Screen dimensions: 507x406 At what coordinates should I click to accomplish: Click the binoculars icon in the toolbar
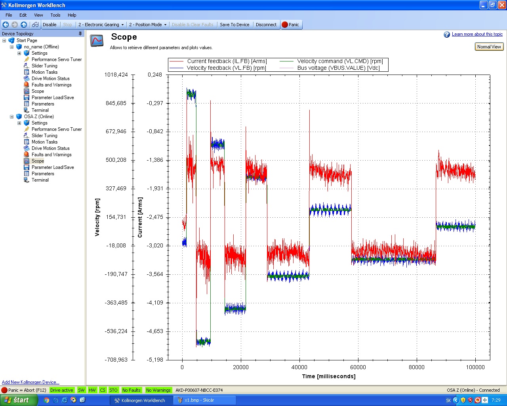point(35,25)
